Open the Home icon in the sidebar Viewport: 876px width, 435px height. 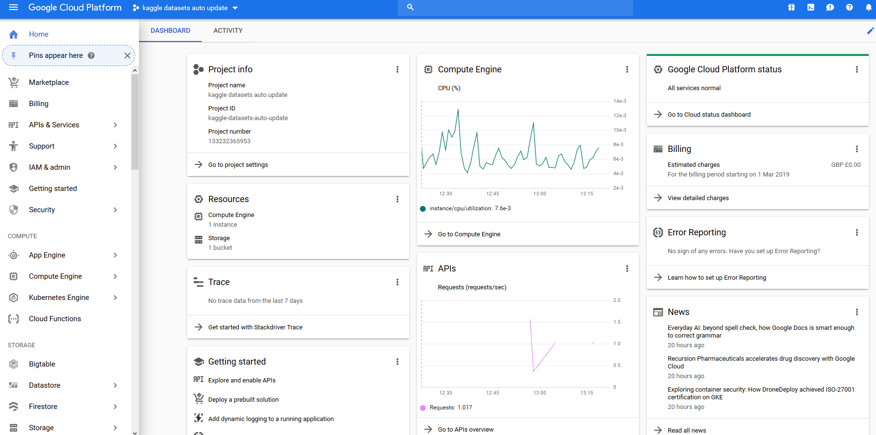[x=14, y=34]
